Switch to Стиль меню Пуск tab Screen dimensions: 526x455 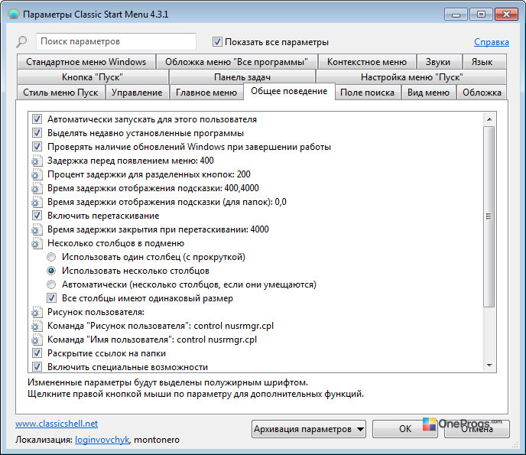tap(60, 93)
